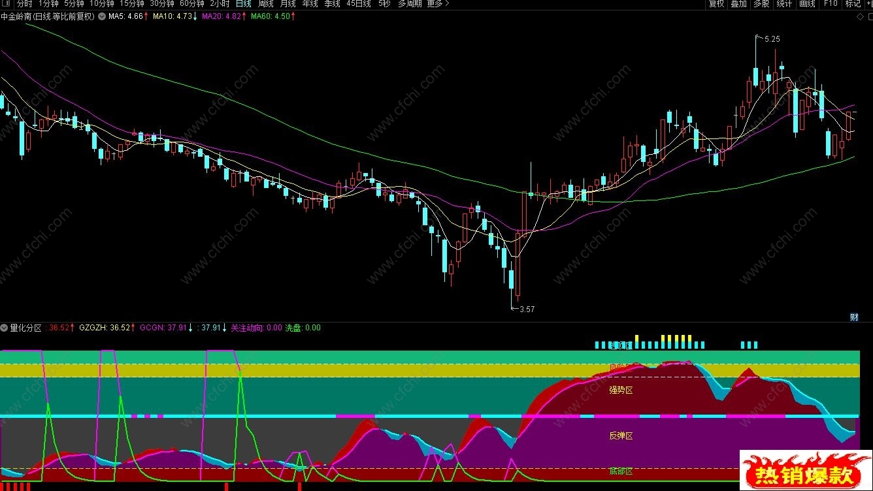Click the 热销爆款 promo banner
873x491 pixels.
point(804,470)
